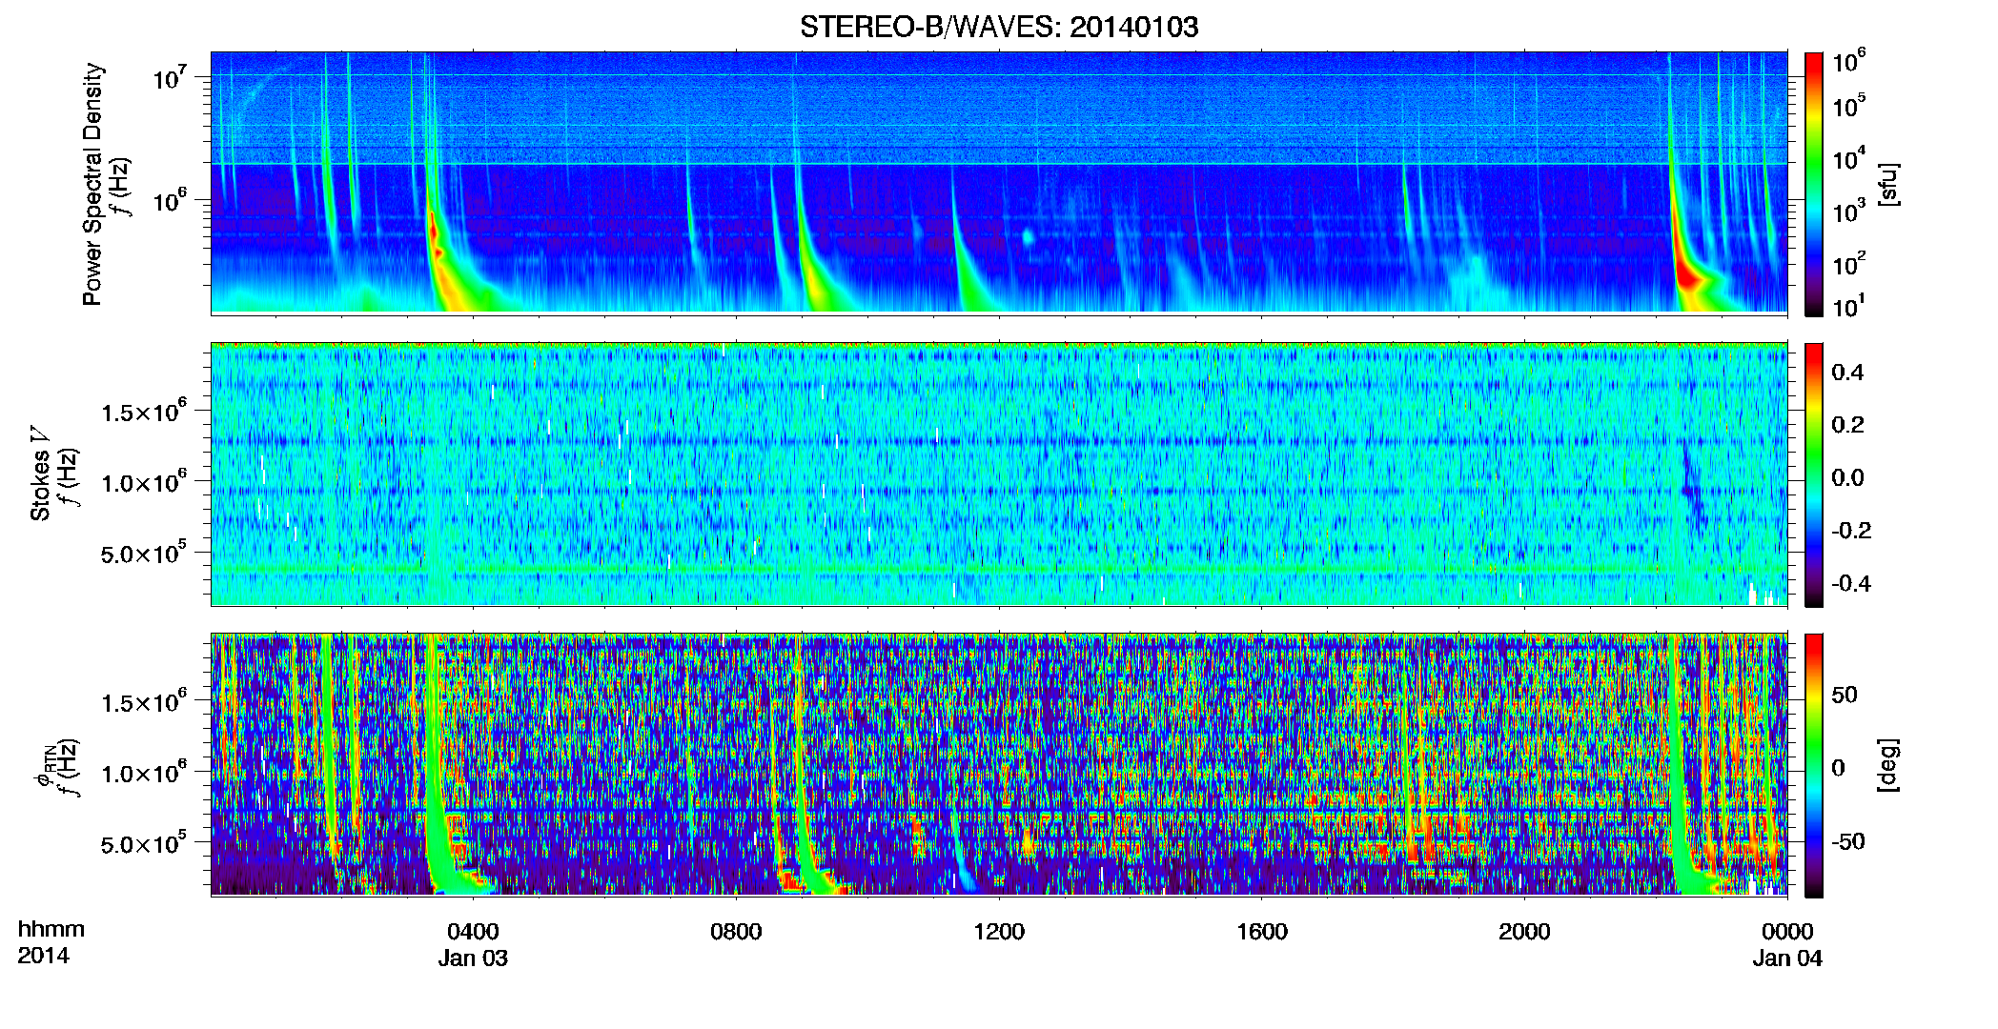Click the hhmm axis label
The height and width of the screenshot is (1029, 1998).
[51, 930]
